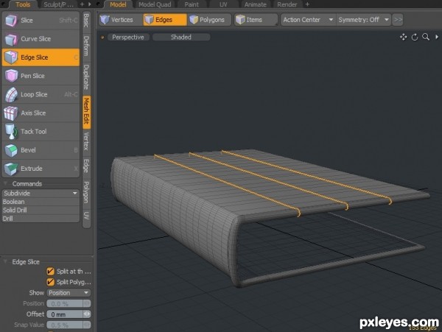Open the Symmetry: Off dropdown
The width and height of the screenshot is (442, 332).
click(x=364, y=20)
